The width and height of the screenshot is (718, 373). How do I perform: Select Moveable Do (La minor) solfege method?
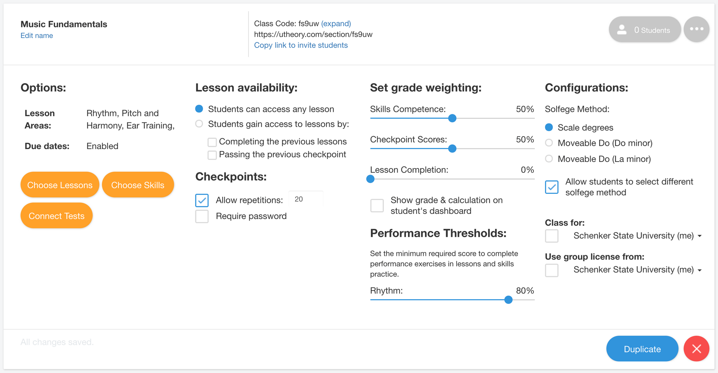coord(549,159)
